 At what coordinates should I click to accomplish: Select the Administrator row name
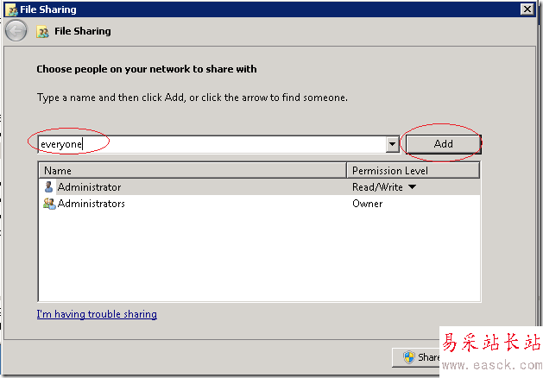89,187
